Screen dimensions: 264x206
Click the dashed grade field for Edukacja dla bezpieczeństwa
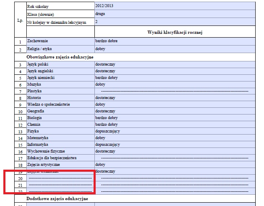pos(175,158)
